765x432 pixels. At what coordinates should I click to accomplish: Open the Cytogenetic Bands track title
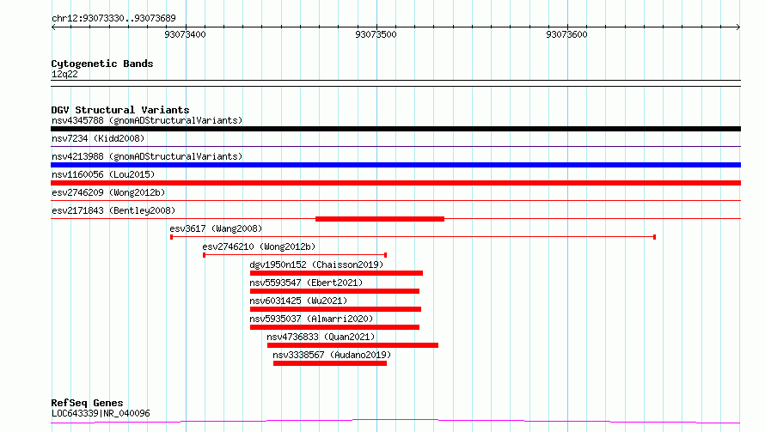(102, 64)
